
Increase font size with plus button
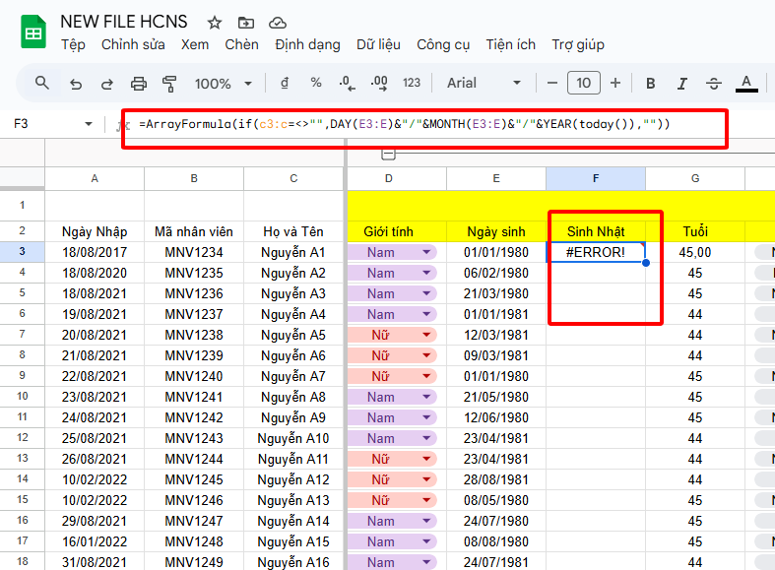click(x=615, y=84)
